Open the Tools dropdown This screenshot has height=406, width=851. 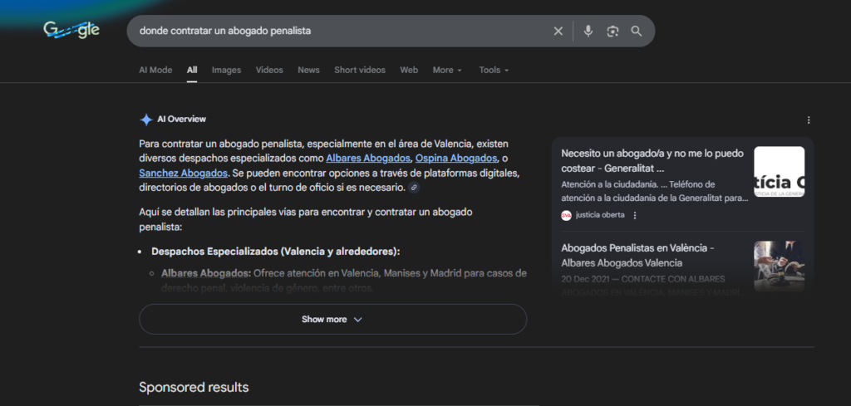coord(494,70)
